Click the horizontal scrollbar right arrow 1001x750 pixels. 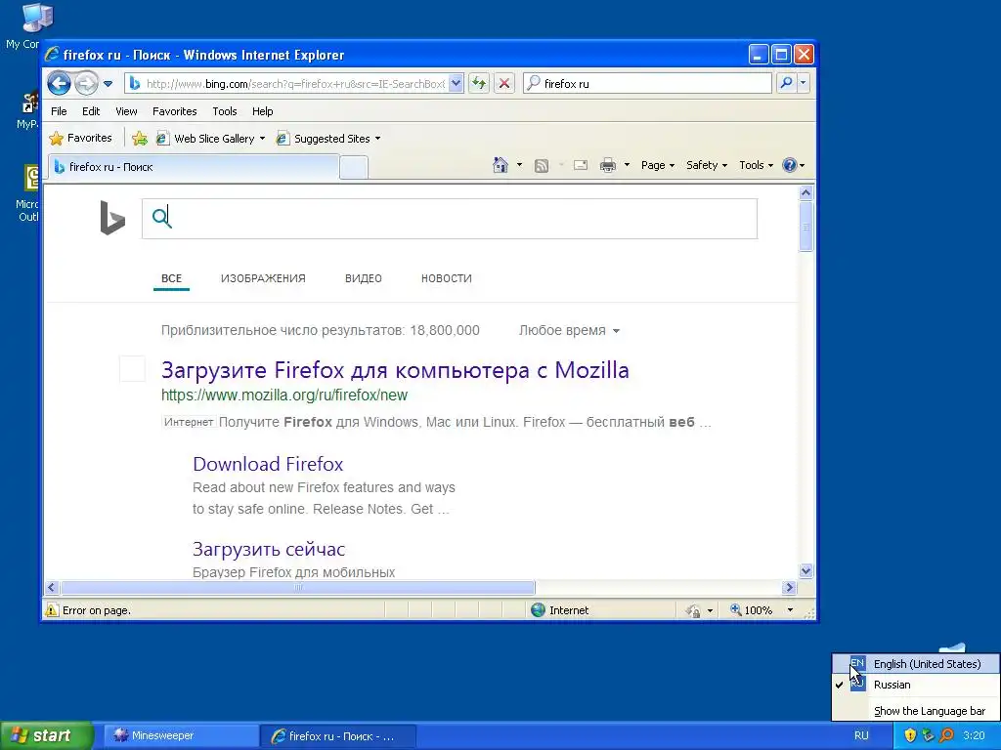coord(790,587)
